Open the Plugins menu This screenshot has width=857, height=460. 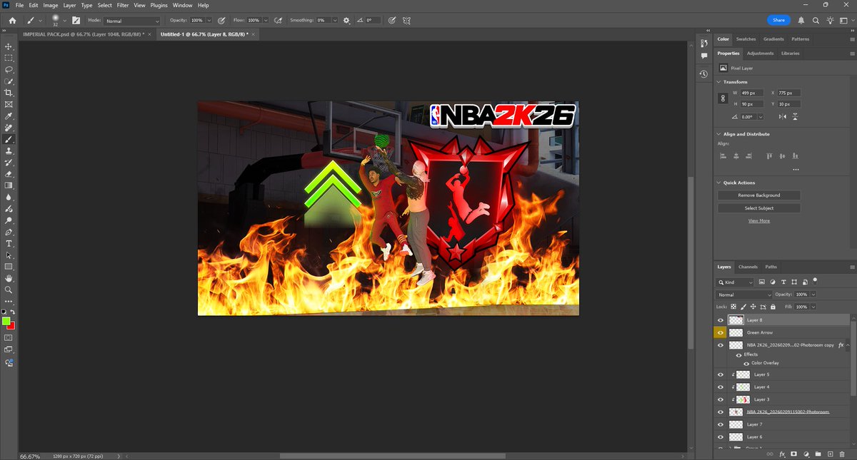(159, 5)
